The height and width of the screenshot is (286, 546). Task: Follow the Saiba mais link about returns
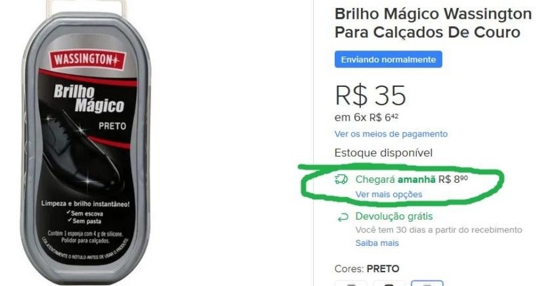377,243
